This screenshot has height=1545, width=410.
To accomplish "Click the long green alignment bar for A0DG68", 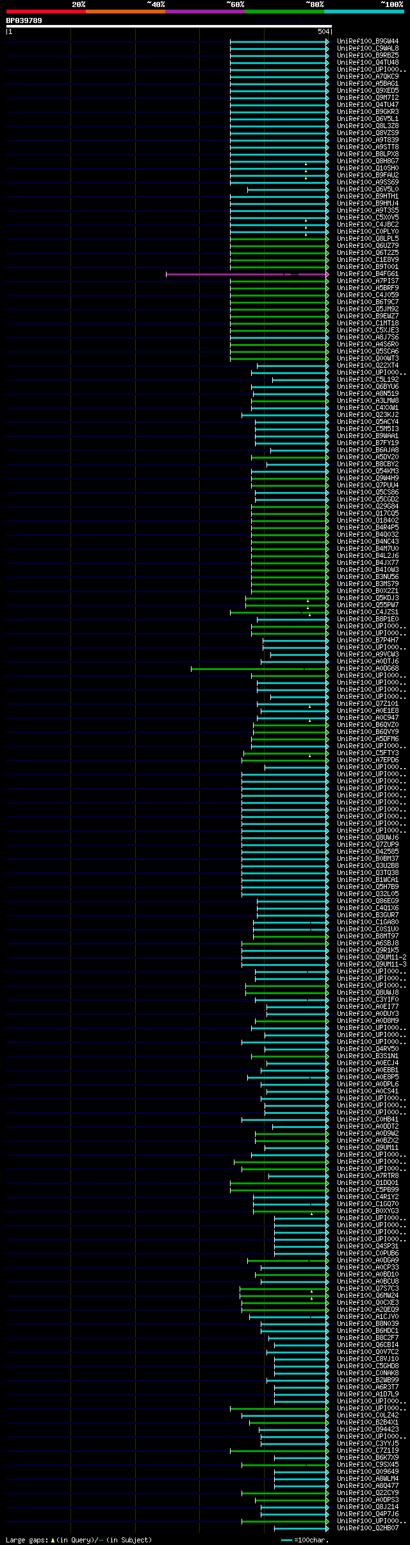I will click(x=259, y=669).
